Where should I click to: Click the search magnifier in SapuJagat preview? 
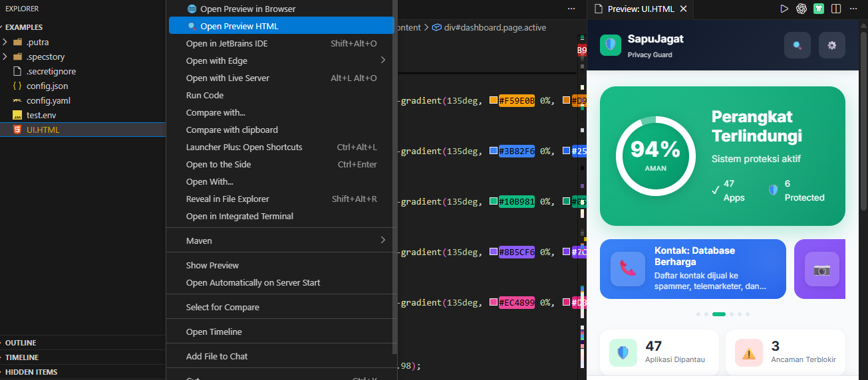797,45
